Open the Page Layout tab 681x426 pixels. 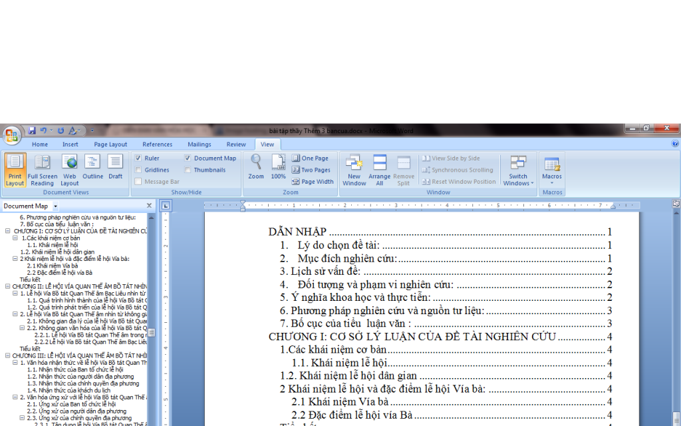[x=110, y=144]
